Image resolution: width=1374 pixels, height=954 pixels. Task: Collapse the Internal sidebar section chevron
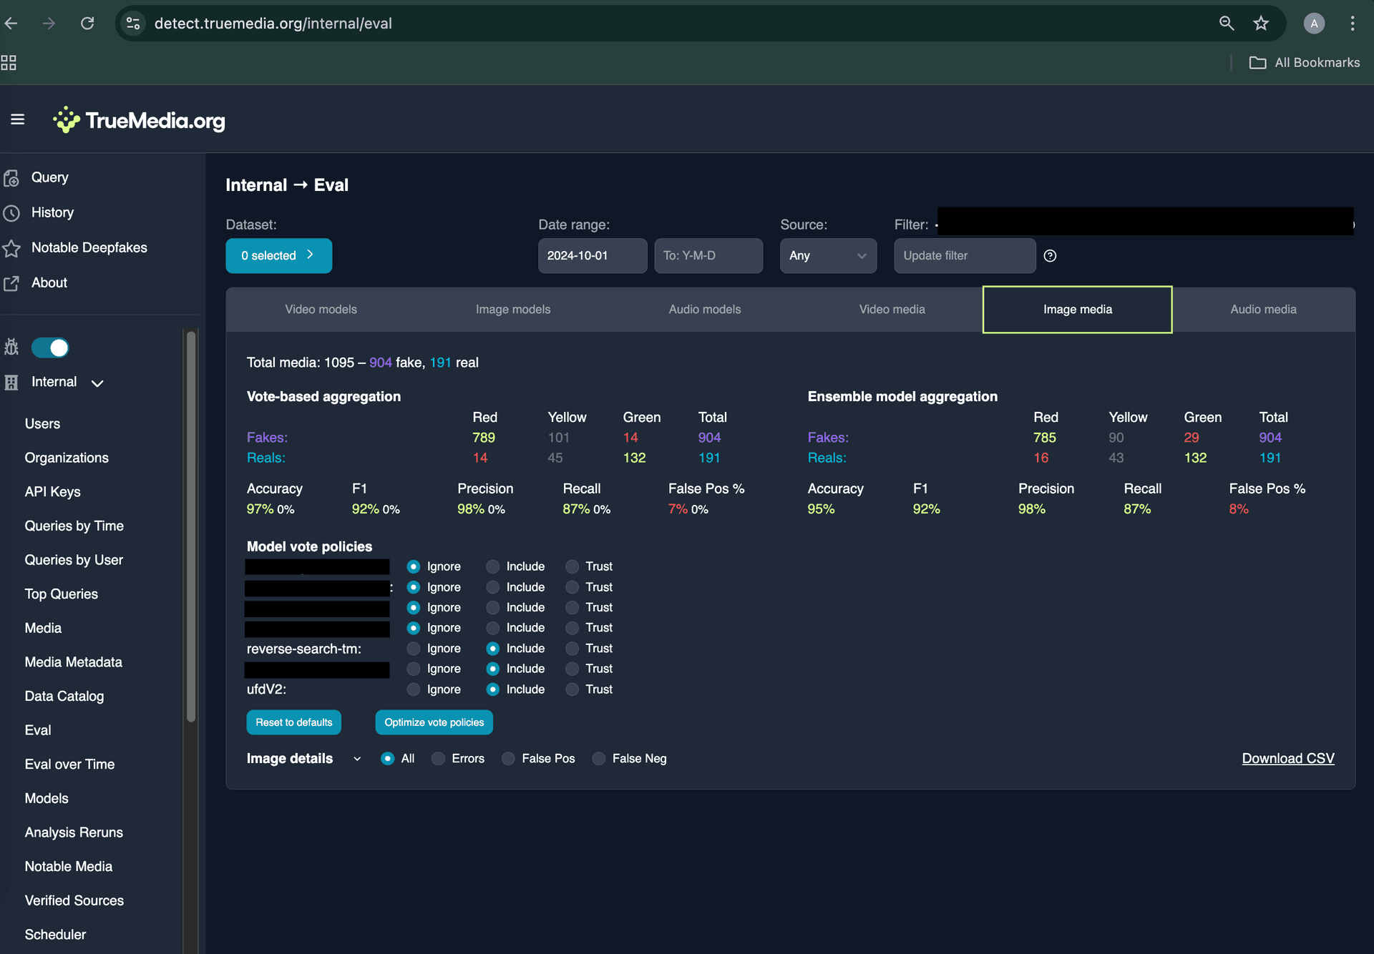pos(97,383)
